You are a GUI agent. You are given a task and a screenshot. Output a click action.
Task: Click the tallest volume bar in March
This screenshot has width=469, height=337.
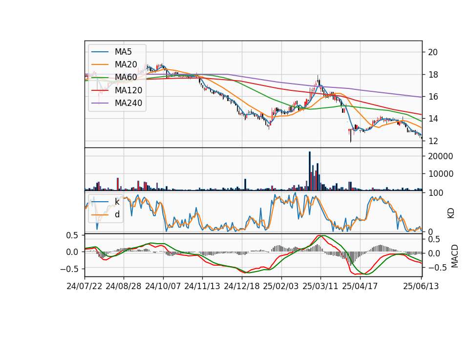click(310, 171)
